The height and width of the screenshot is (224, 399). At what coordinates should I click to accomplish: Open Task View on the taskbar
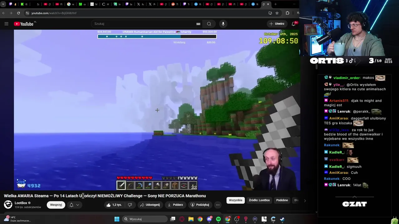pos(173,219)
